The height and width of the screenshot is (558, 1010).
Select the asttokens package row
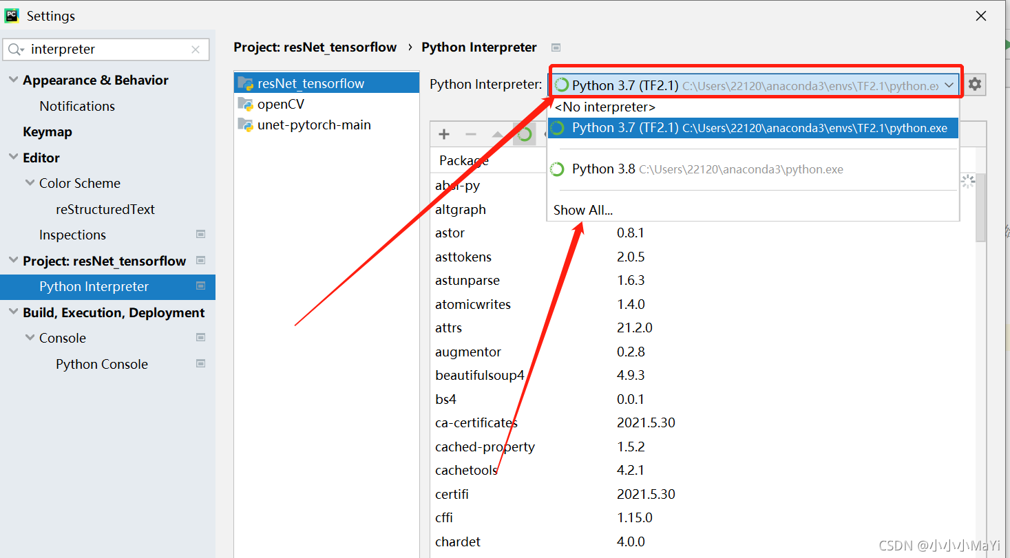703,257
